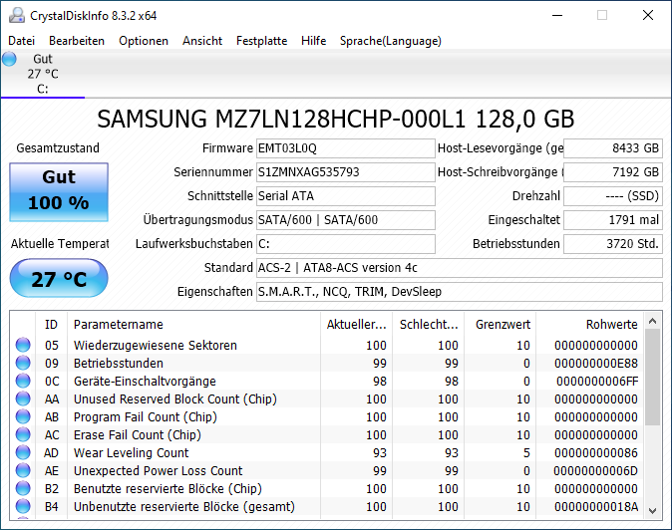Click status orb for Unbenutzte reservierte Blöcke row
The width and height of the screenshot is (672, 530).
23,506
